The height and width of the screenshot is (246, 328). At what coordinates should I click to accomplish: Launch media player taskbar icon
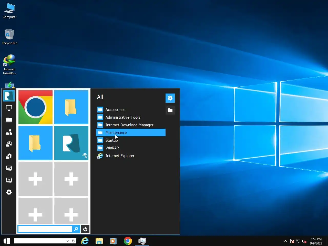click(x=113, y=241)
